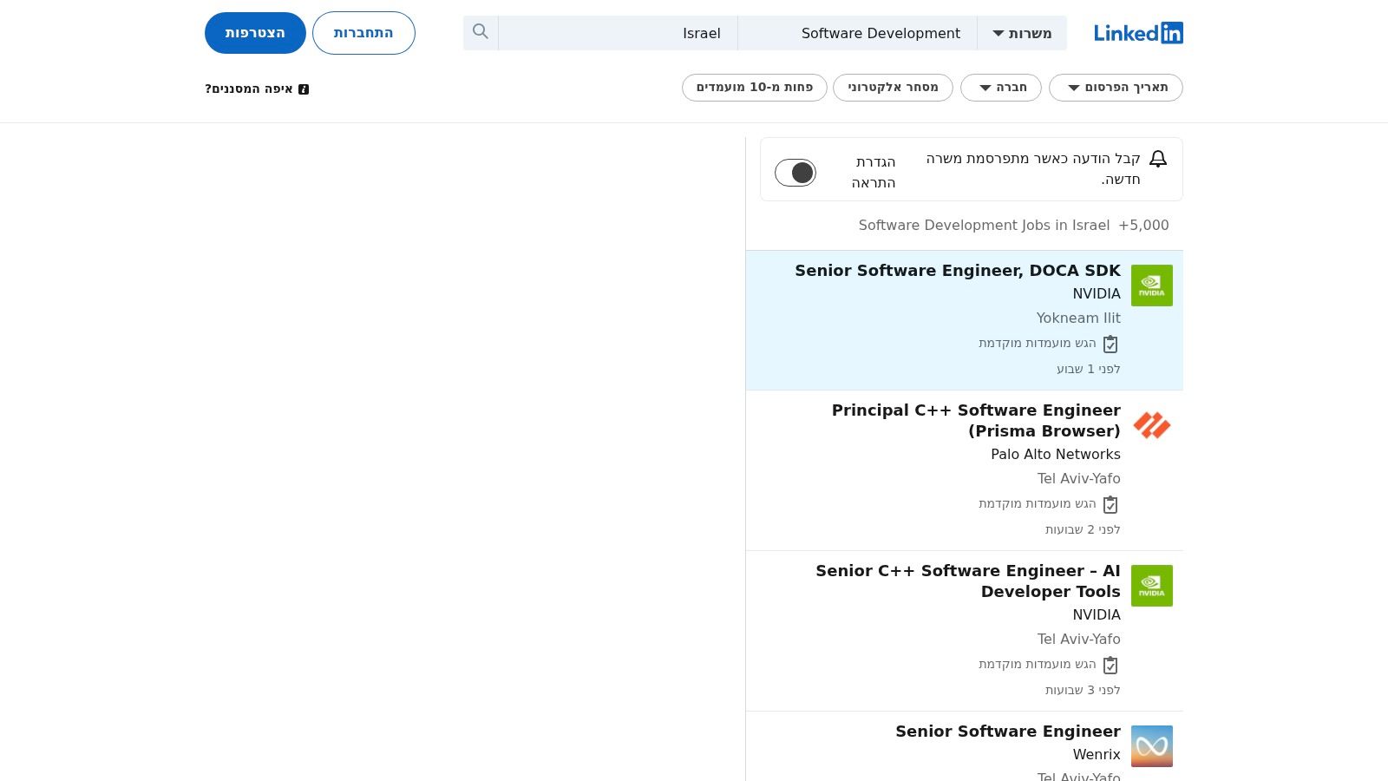Viewport: 1388px width, 781px height.
Task: Open the LinkedIn logo home link
Action: (x=1138, y=33)
